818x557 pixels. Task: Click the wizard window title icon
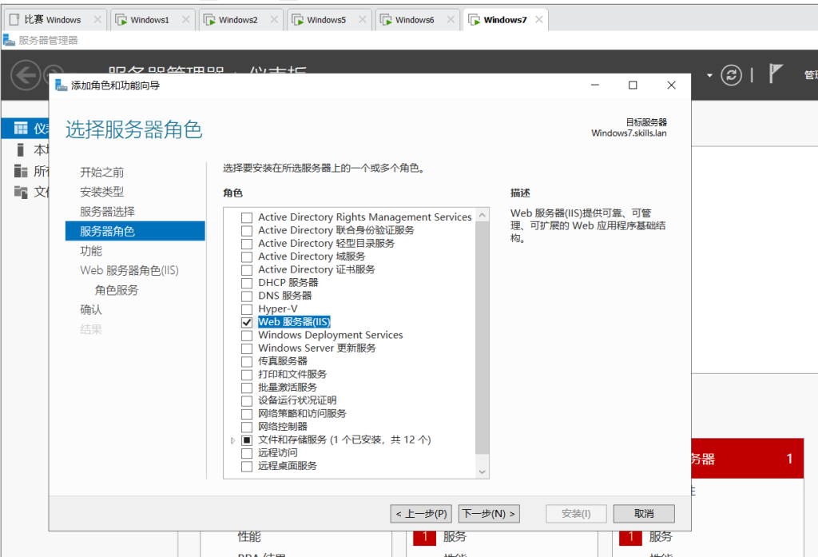(62, 86)
